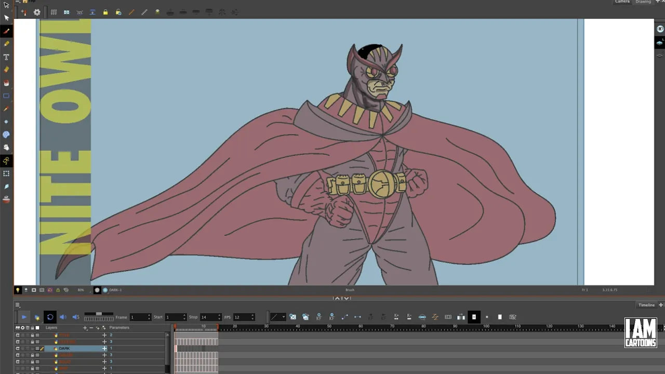Click the red playhead marker on timeline ruler
The image size is (665, 374).
click(x=176, y=327)
